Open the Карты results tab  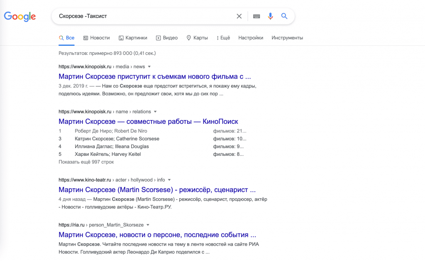(197, 38)
